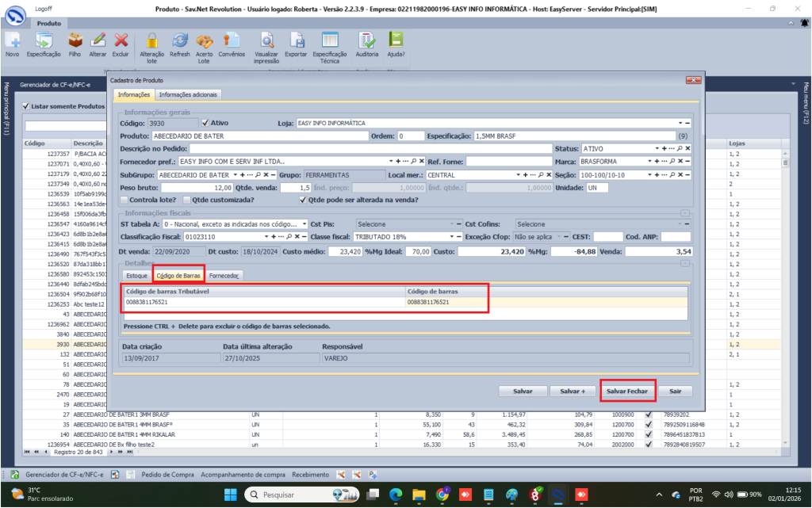
Task: Click the Novo toolbar icon
Action: point(12,41)
